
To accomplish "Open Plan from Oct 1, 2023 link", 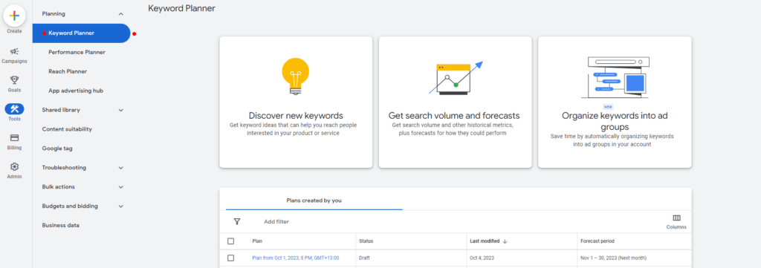I will click(296, 258).
